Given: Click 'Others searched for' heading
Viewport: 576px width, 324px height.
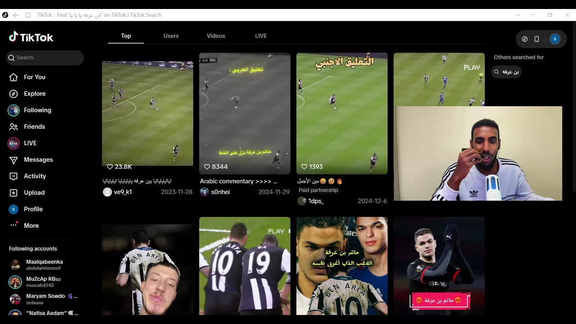Looking at the screenshot, I should click(x=519, y=57).
